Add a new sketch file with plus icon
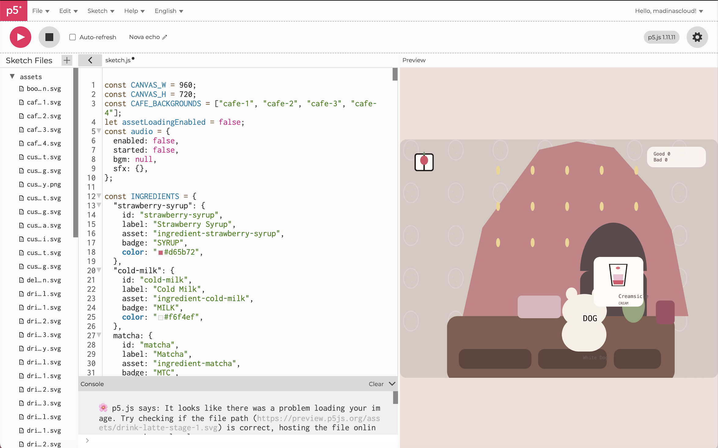The width and height of the screenshot is (718, 448). [67, 60]
